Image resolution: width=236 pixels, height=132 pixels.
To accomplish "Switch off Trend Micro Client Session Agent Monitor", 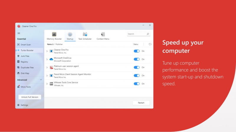I will pyautogui.click(x=137, y=76).
